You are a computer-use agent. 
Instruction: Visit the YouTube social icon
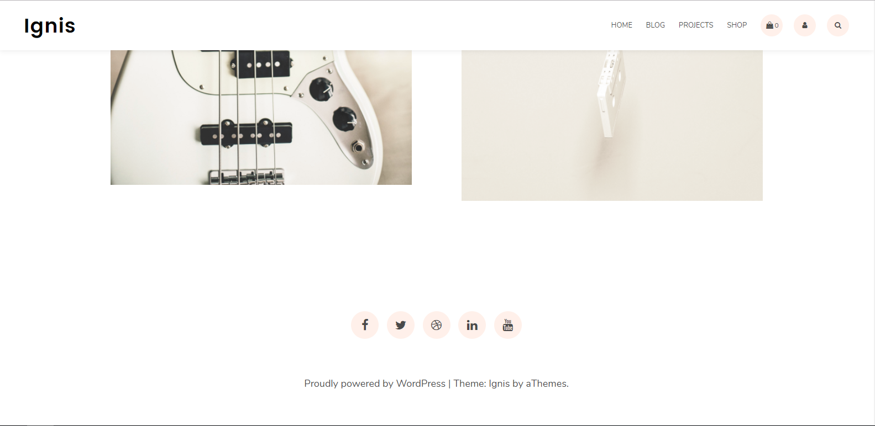click(x=508, y=325)
